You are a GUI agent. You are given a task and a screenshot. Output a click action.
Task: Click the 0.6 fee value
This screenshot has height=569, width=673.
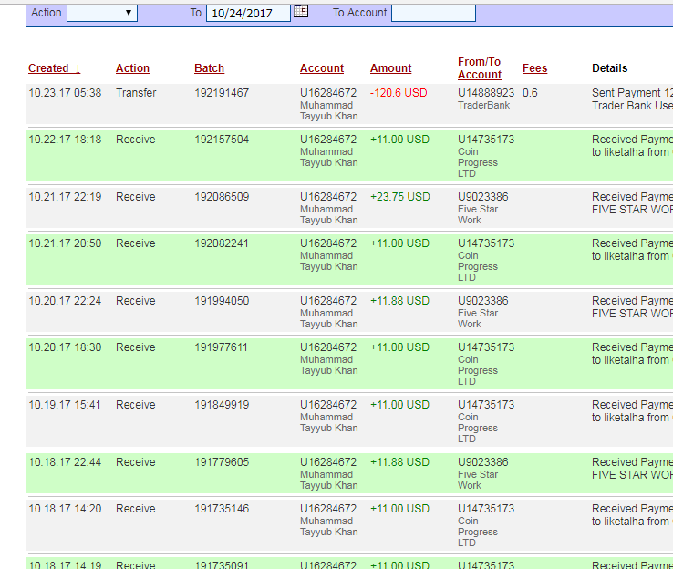[530, 93]
